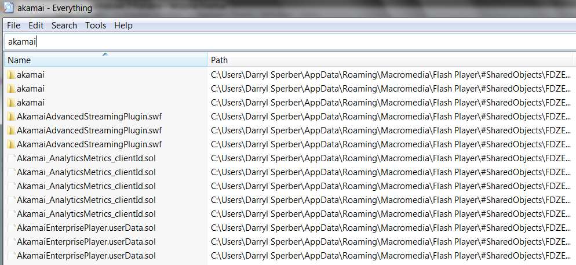Open the File menu
The width and height of the screenshot is (576, 265).
13,26
